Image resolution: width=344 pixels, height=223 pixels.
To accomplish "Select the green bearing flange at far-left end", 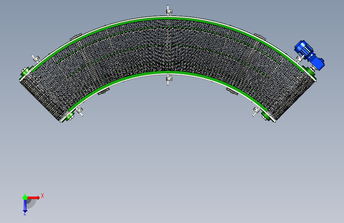I will pyautogui.click(x=26, y=72).
